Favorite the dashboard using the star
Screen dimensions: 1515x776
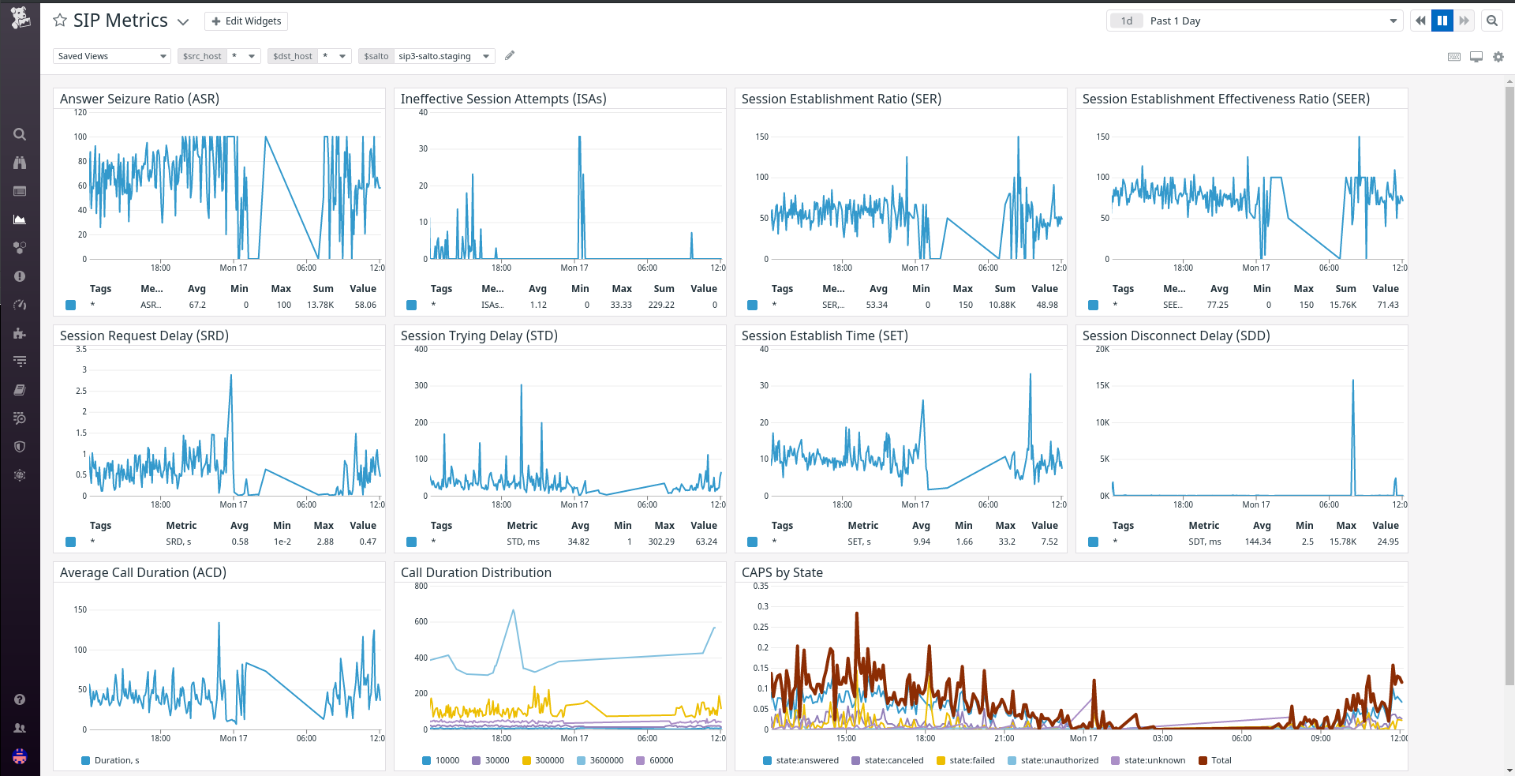pos(59,20)
